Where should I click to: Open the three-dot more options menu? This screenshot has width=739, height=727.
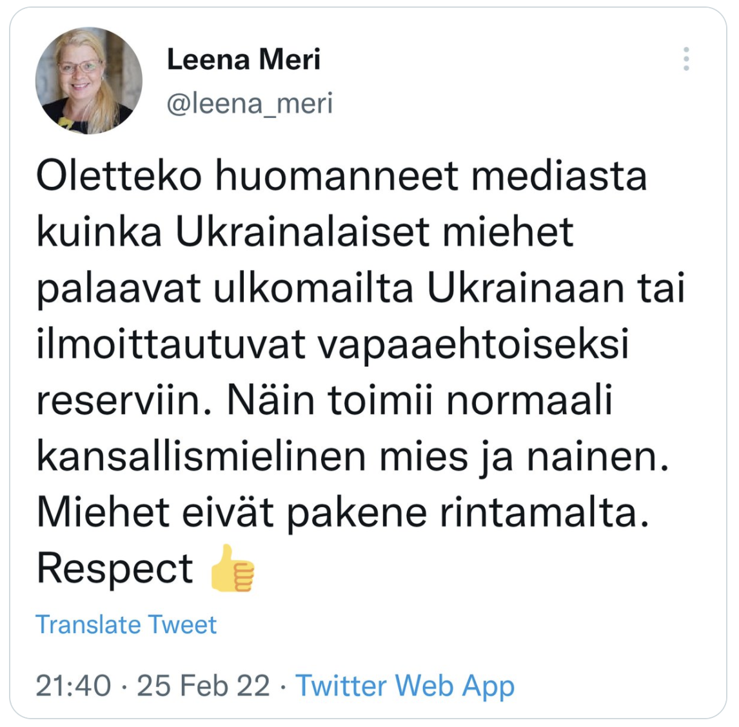click(x=686, y=59)
